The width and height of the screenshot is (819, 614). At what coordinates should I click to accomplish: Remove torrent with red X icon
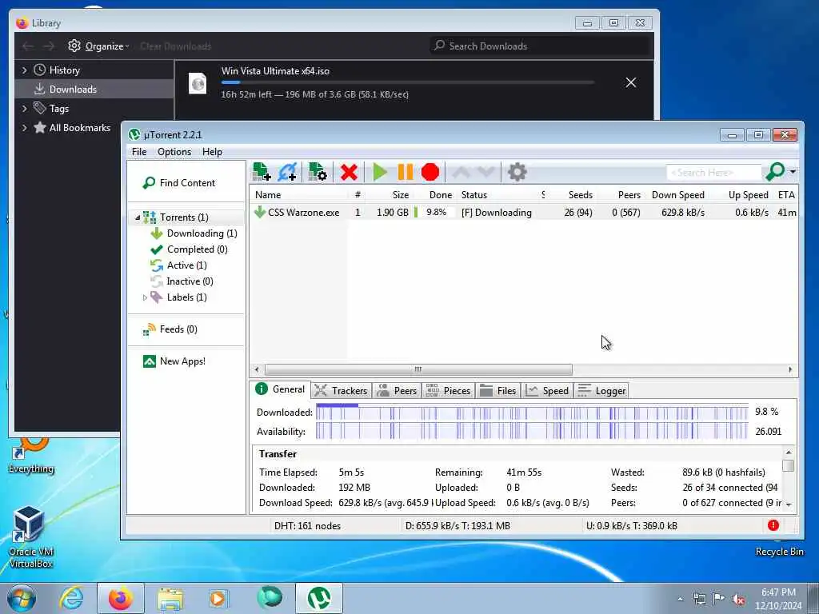coord(349,172)
